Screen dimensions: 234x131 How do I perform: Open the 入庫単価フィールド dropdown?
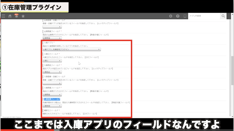point(52,106)
